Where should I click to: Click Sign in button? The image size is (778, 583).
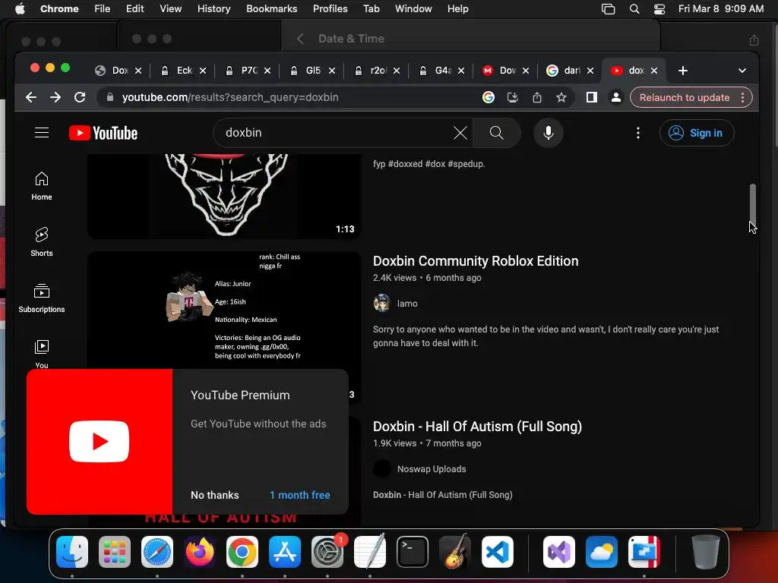(697, 133)
